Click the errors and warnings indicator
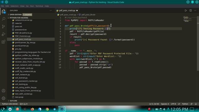 click(x=24, y=104)
